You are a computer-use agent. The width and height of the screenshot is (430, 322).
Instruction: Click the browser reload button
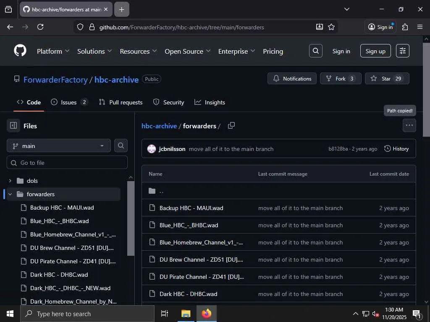click(x=40, y=27)
